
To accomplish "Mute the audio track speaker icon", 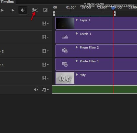I will (36, 90).
